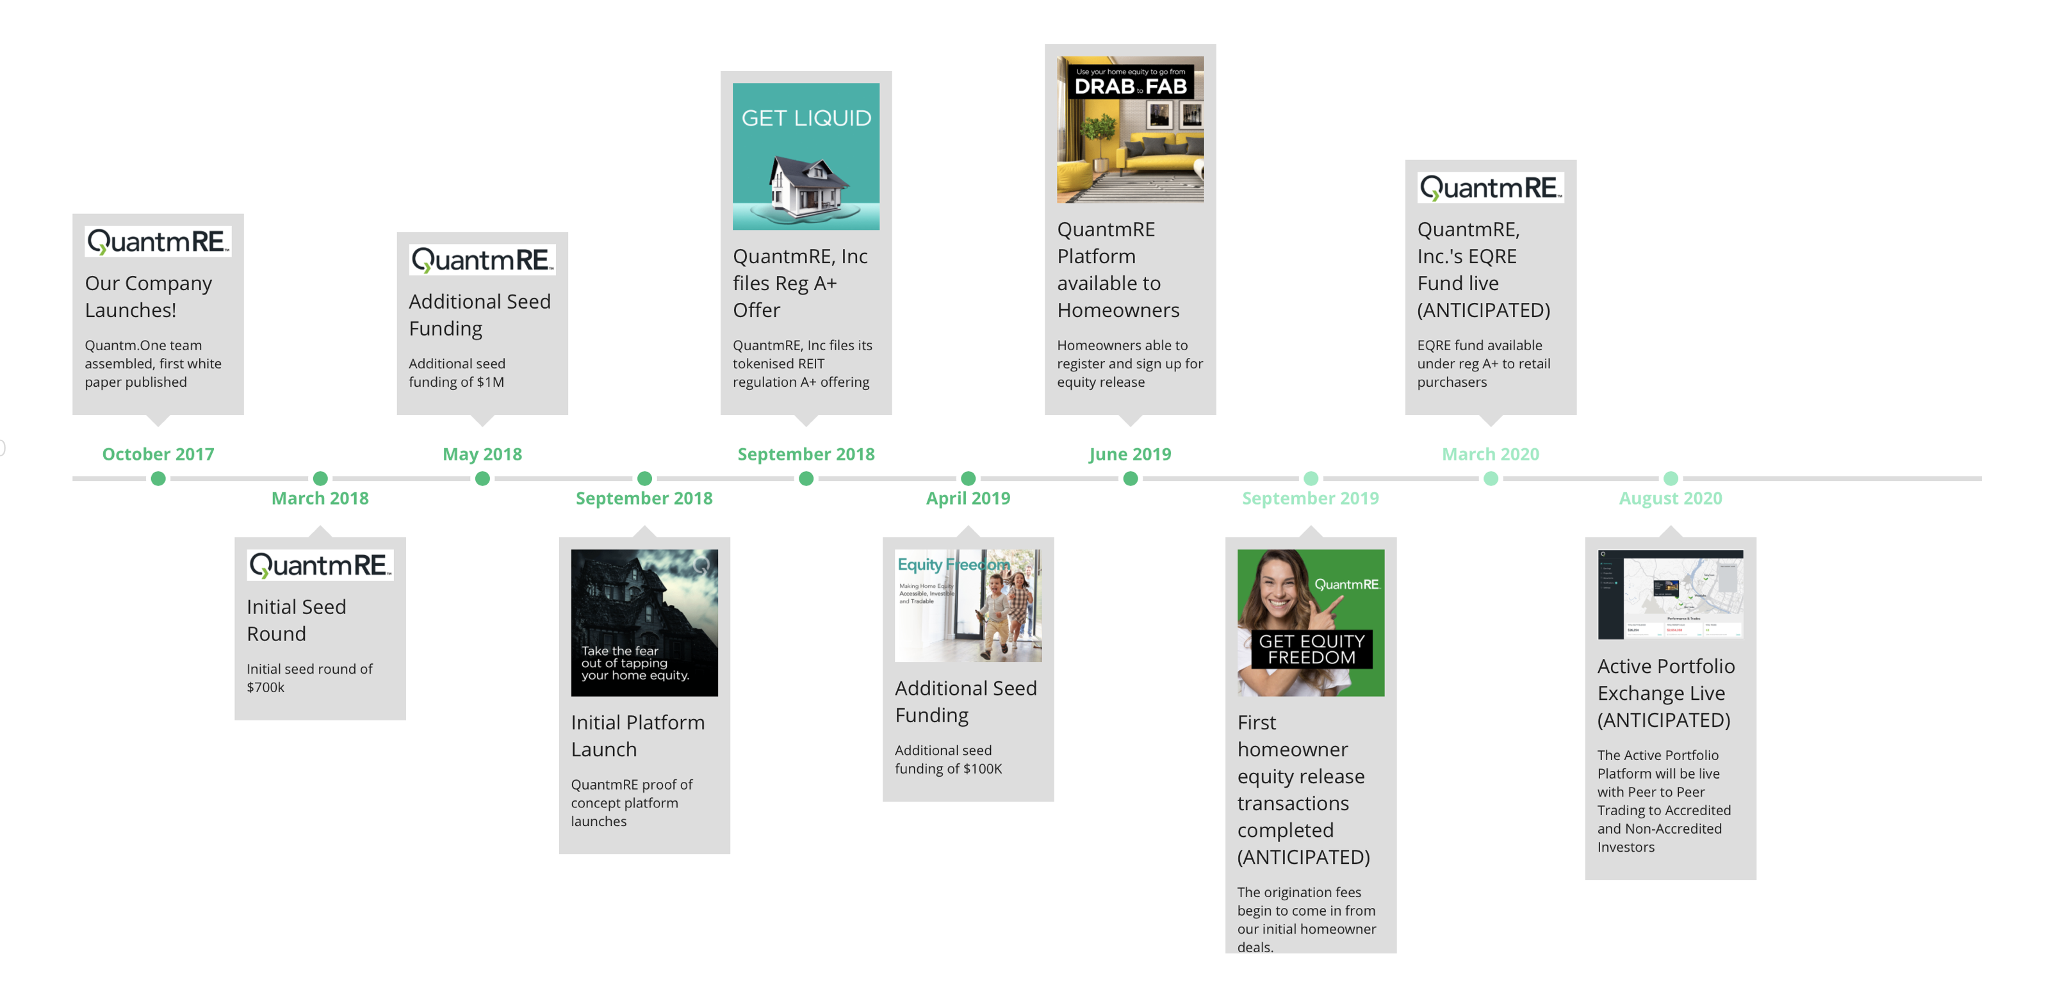2060x981 pixels.
Task: Click 'The origination fees begin' description
Action: pos(1307,920)
